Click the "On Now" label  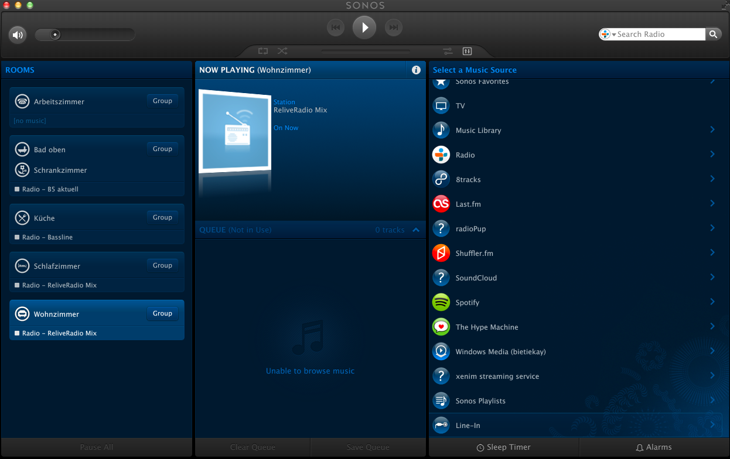coord(286,128)
